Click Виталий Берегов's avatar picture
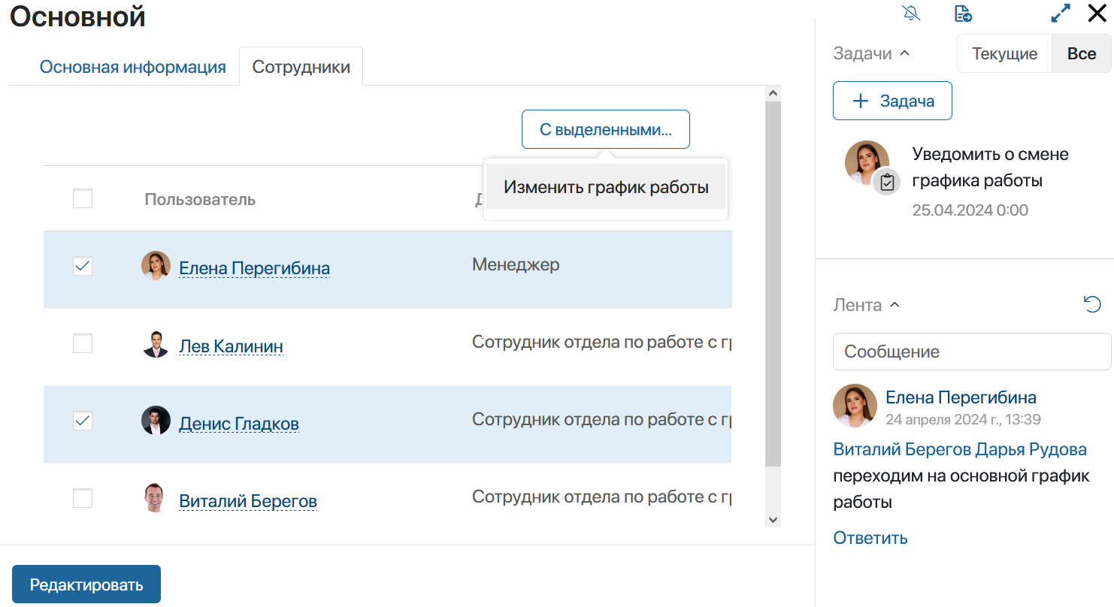Viewport: 1114px width, 607px height. pyautogui.click(x=156, y=498)
